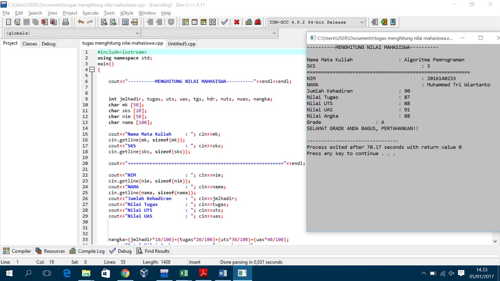Select the Rebuild All icon
The height and width of the screenshot is (281, 500).
pyautogui.click(x=212, y=22)
